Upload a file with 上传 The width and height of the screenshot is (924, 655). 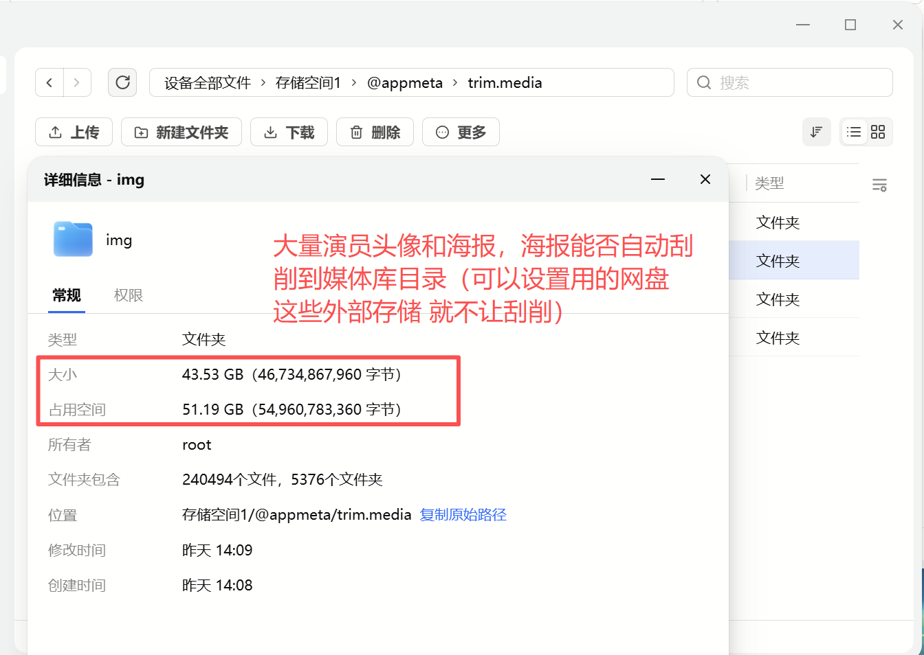point(74,132)
